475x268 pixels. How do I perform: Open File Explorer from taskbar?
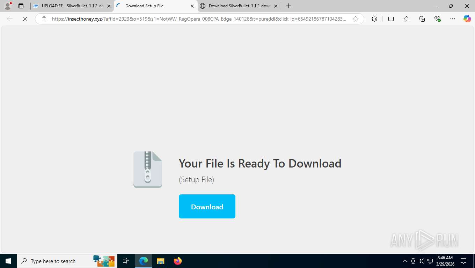pyautogui.click(x=160, y=261)
